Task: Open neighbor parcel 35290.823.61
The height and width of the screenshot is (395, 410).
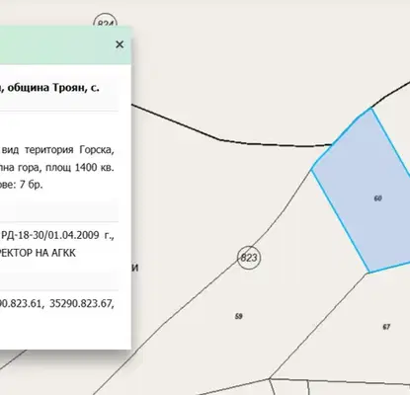Action: [21, 303]
